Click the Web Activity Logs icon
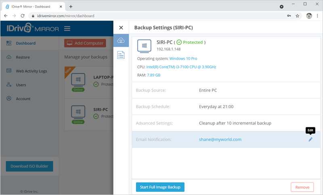The height and width of the screenshot is (195, 323). (x=9, y=71)
